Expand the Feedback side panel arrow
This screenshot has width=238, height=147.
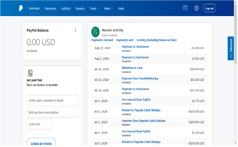pos(231,56)
